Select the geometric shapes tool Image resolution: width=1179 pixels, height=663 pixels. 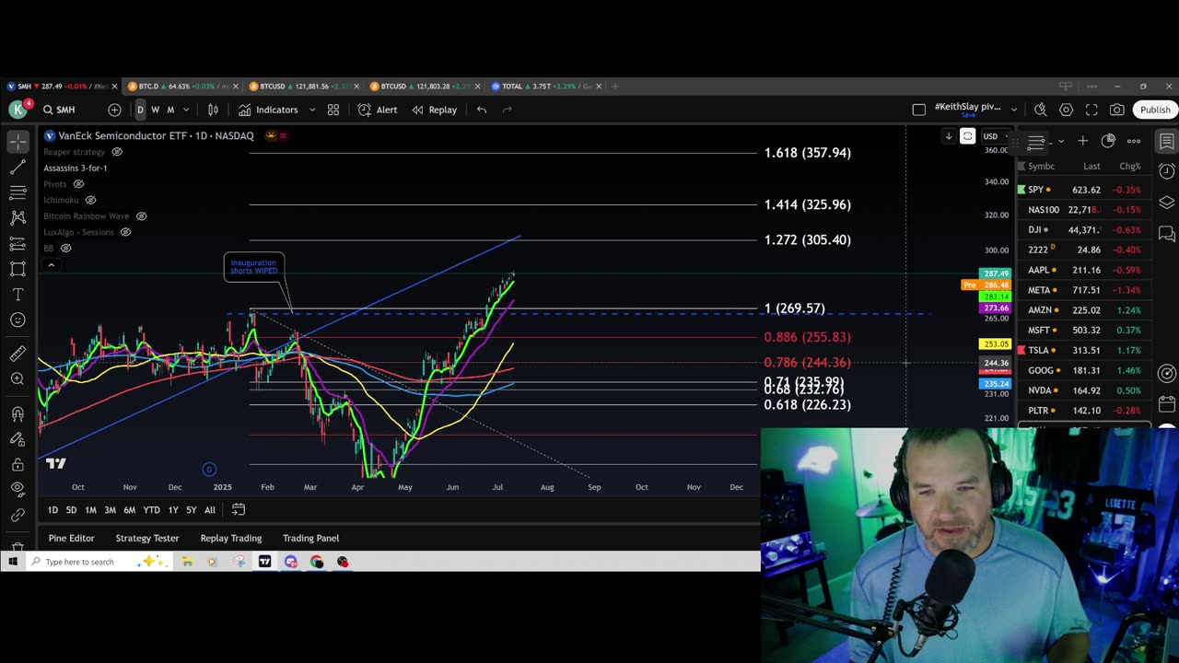(18, 269)
